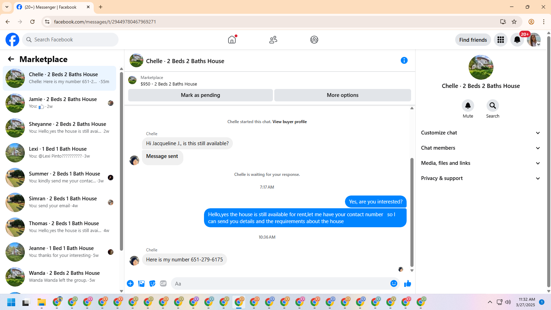Go back with the Marketplace back arrow
The image size is (551, 310).
tap(11, 59)
